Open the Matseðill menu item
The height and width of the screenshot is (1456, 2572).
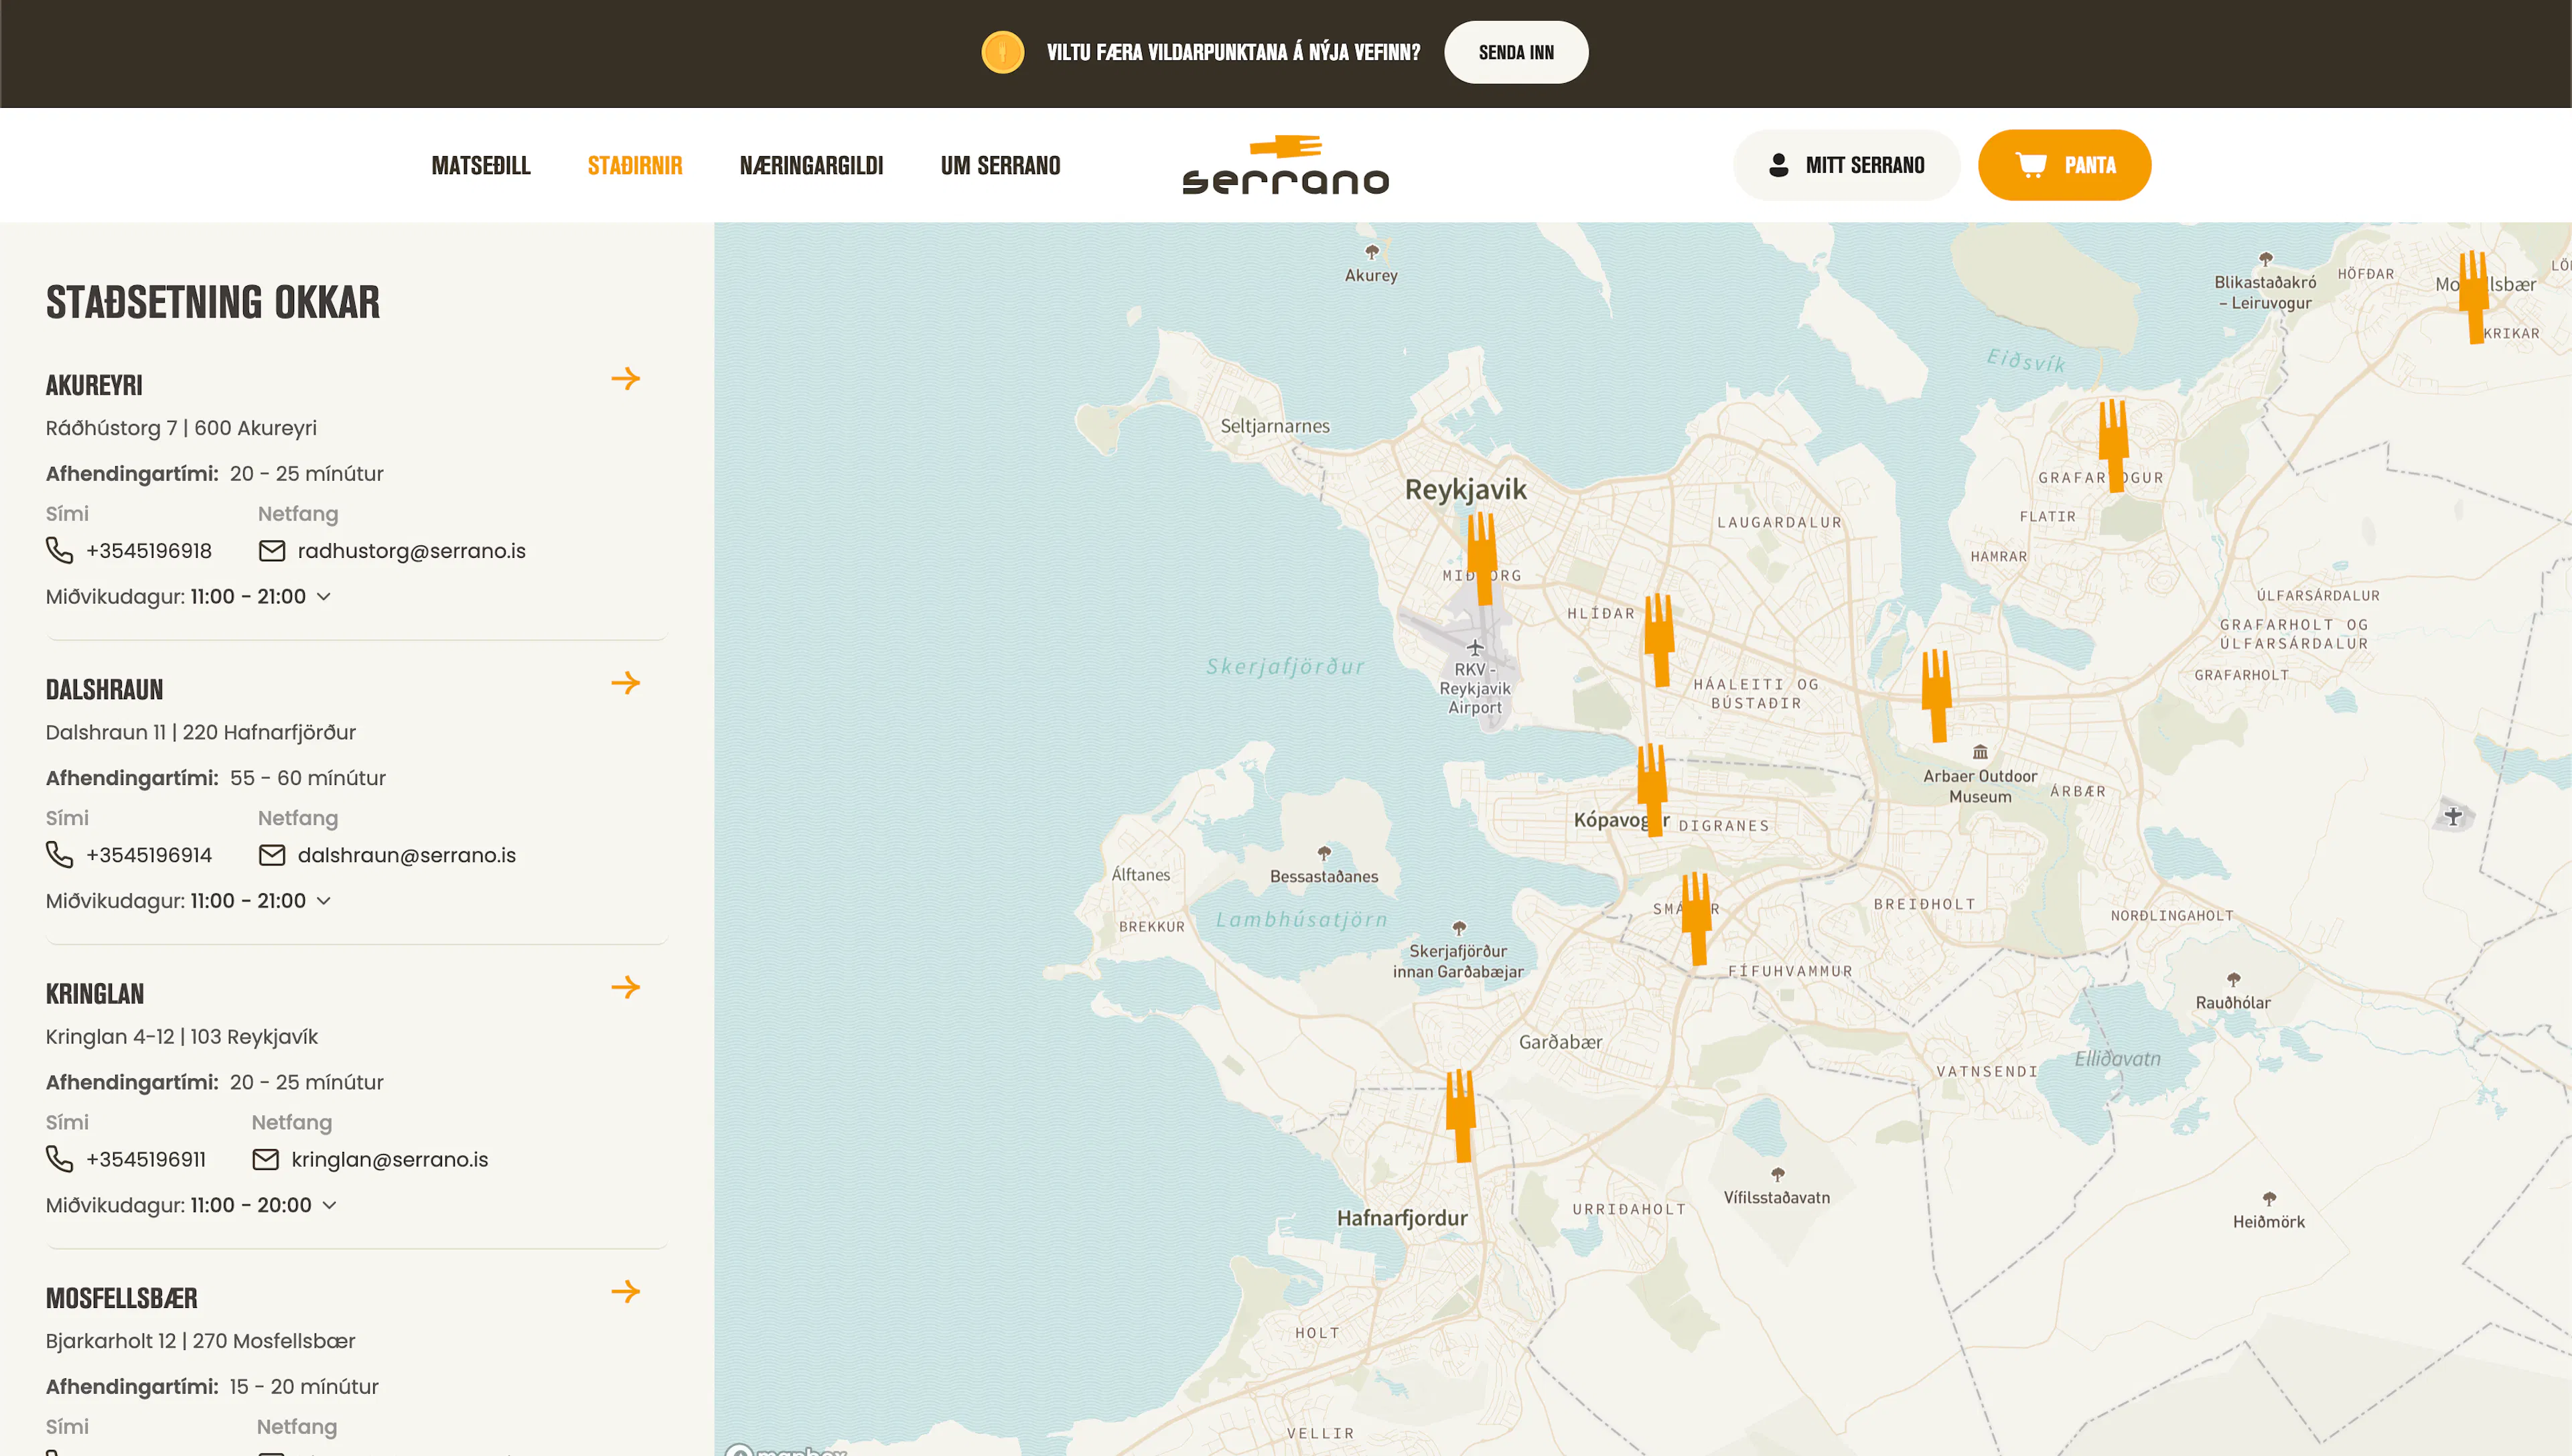(x=480, y=165)
